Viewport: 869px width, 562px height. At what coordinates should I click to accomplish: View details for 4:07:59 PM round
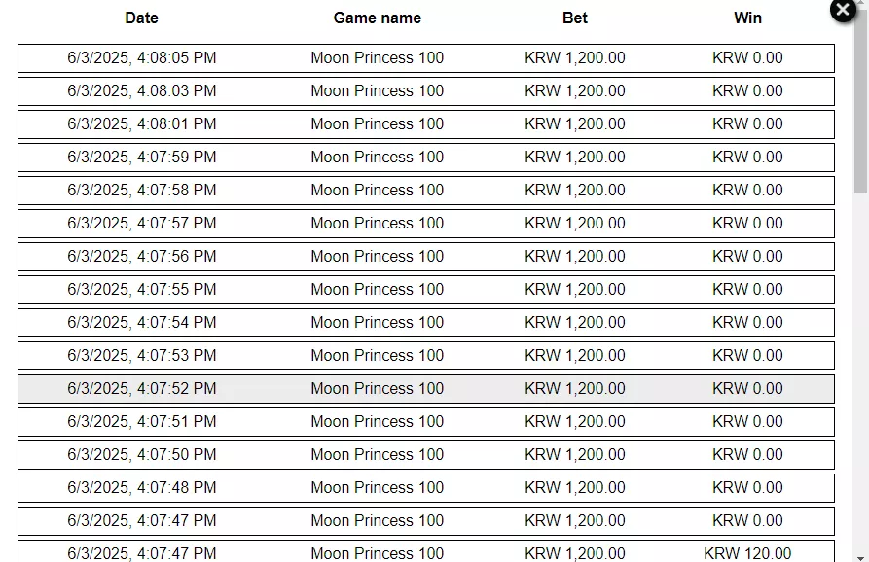pyautogui.click(x=425, y=158)
